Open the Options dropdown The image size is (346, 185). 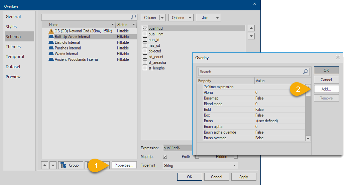tap(181, 18)
